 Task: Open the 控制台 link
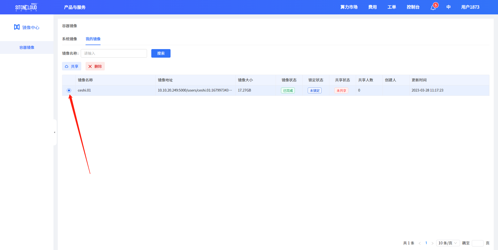point(413,7)
